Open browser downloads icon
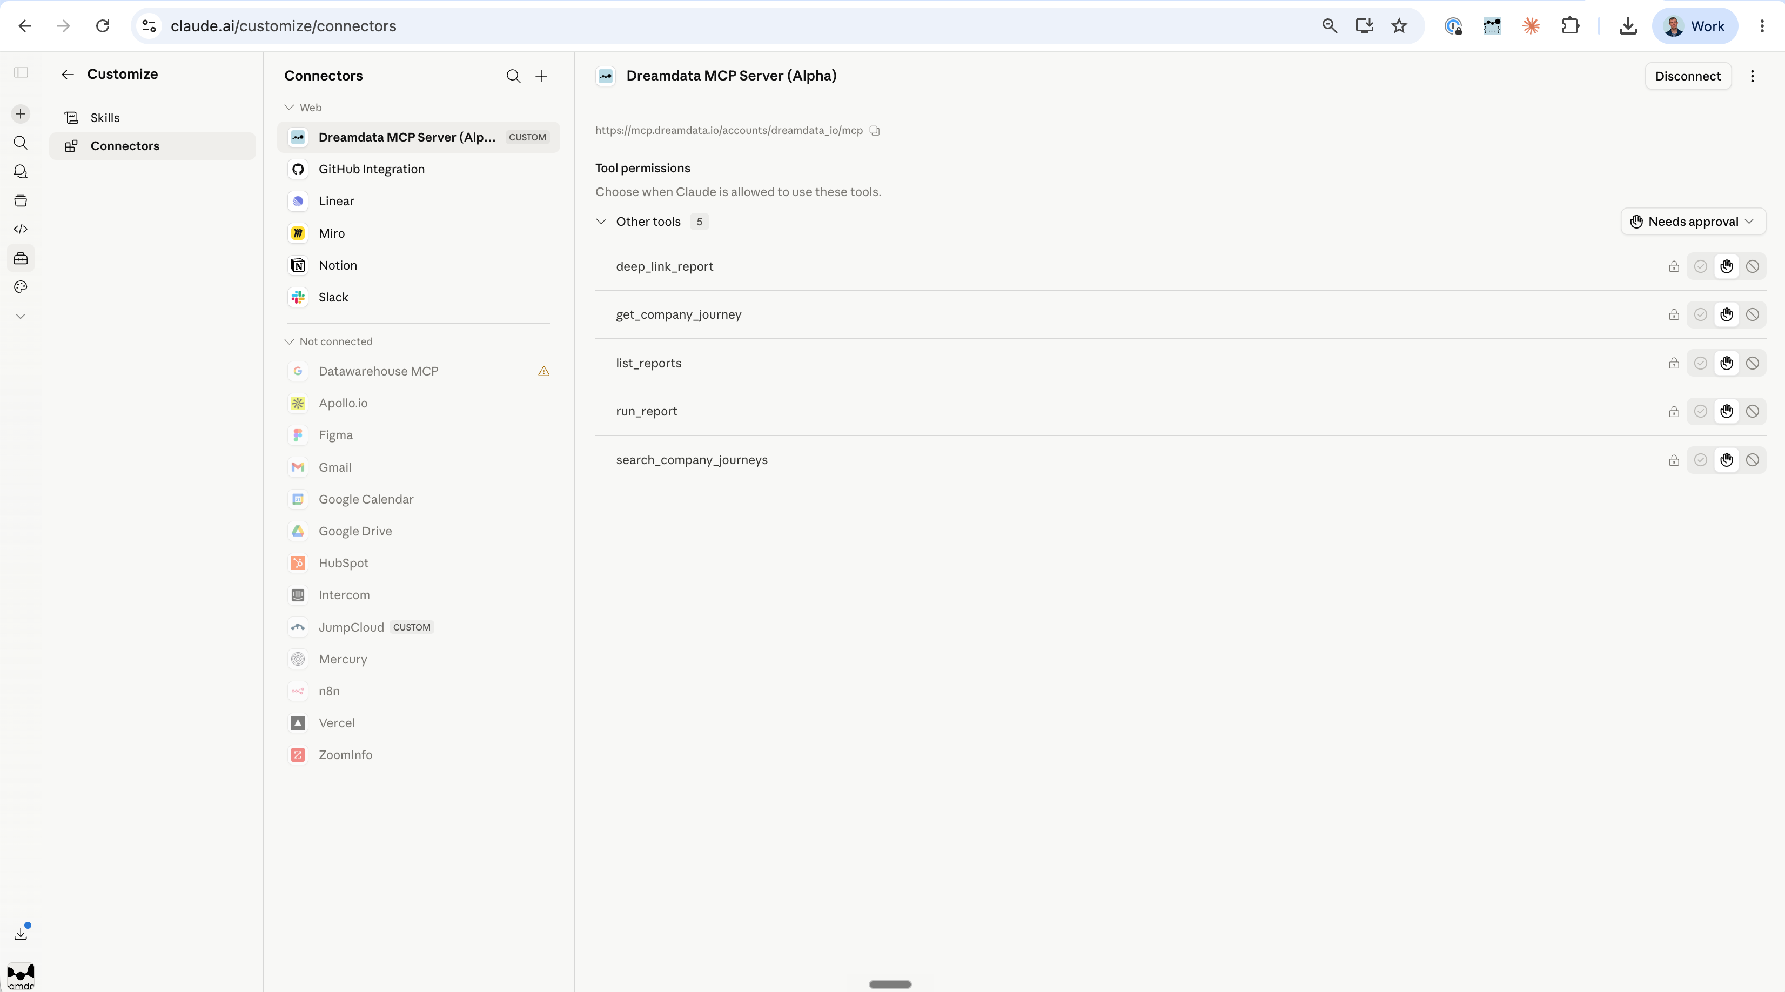Screen dimensions: 1785x992 point(1628,26)
